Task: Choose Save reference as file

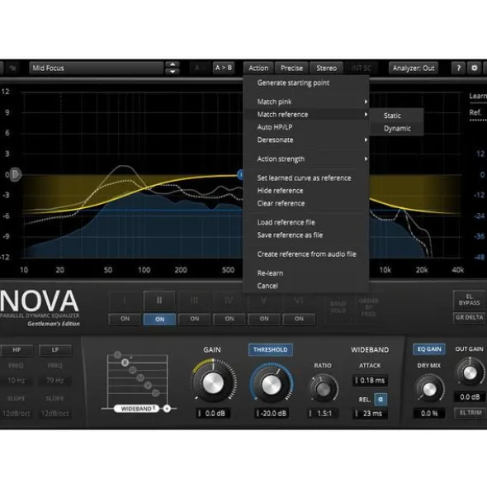Action: click(306, 235)
